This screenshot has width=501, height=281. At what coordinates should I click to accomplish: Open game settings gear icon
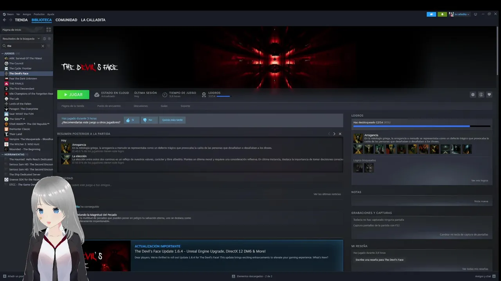click(x=473, y=94)
